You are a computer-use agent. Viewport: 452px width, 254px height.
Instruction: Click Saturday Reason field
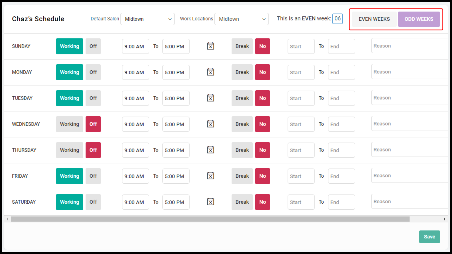coord(410,201)
